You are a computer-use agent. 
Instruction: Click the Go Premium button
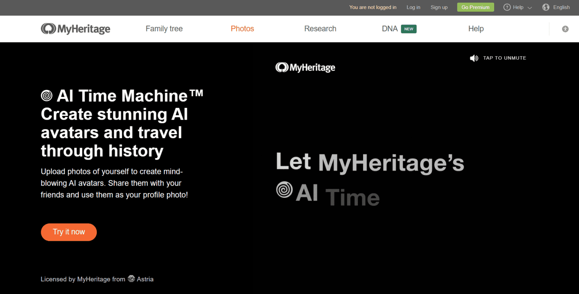pyautogui.click(x=475, y=7)
